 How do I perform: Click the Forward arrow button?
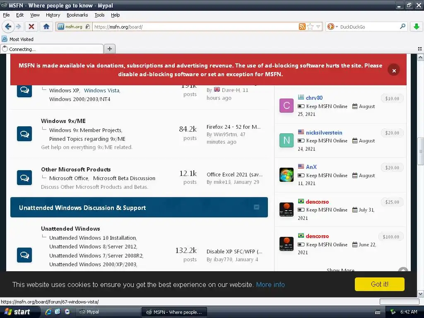(18, 26)
